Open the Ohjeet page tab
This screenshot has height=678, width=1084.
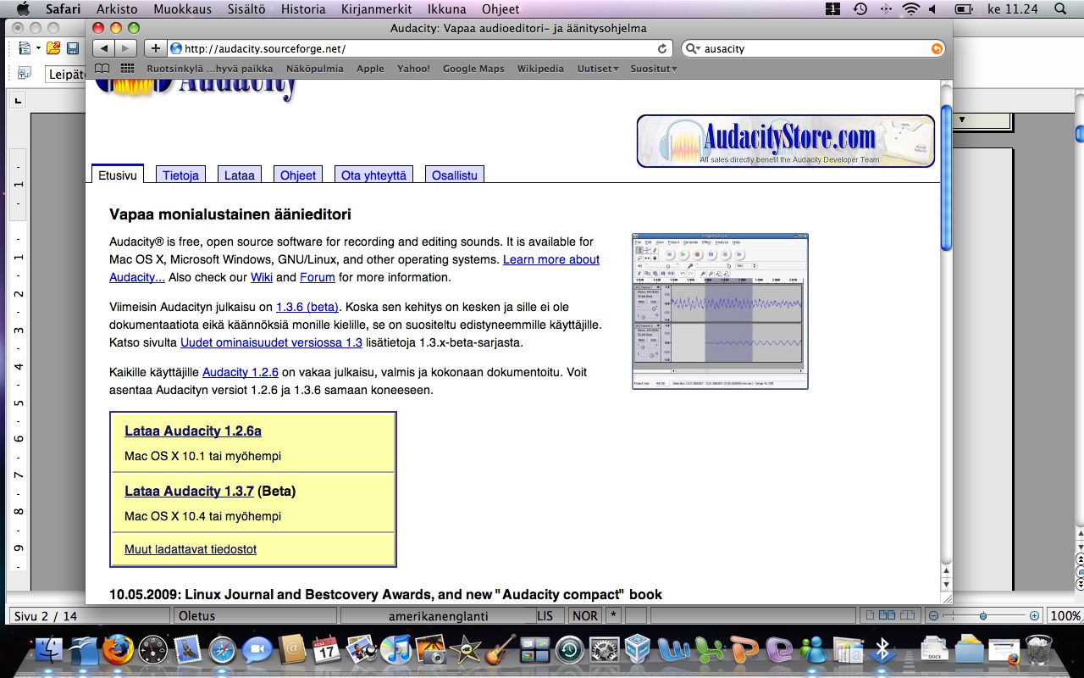pyautogui.click(x=298, y=175)
